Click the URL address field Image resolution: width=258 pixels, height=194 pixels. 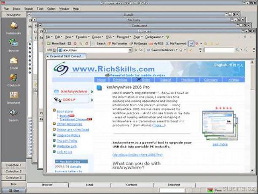pos(93,50)
